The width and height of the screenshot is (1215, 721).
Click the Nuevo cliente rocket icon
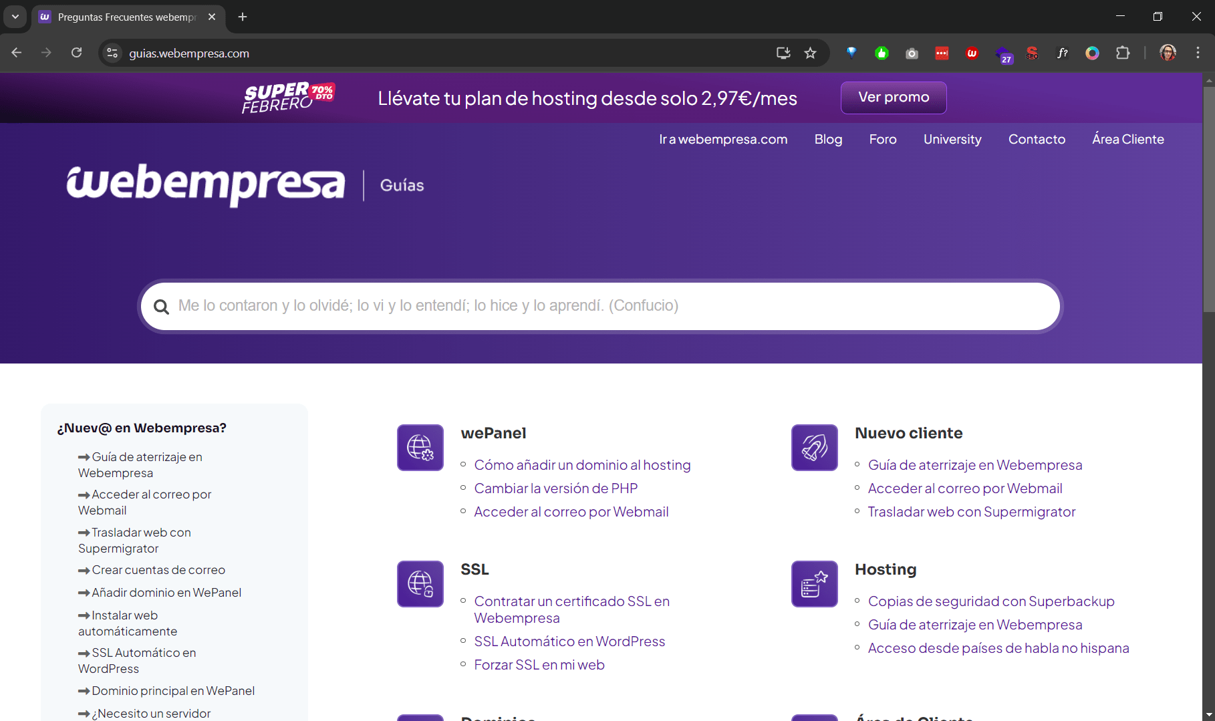(x=815, y=448)
